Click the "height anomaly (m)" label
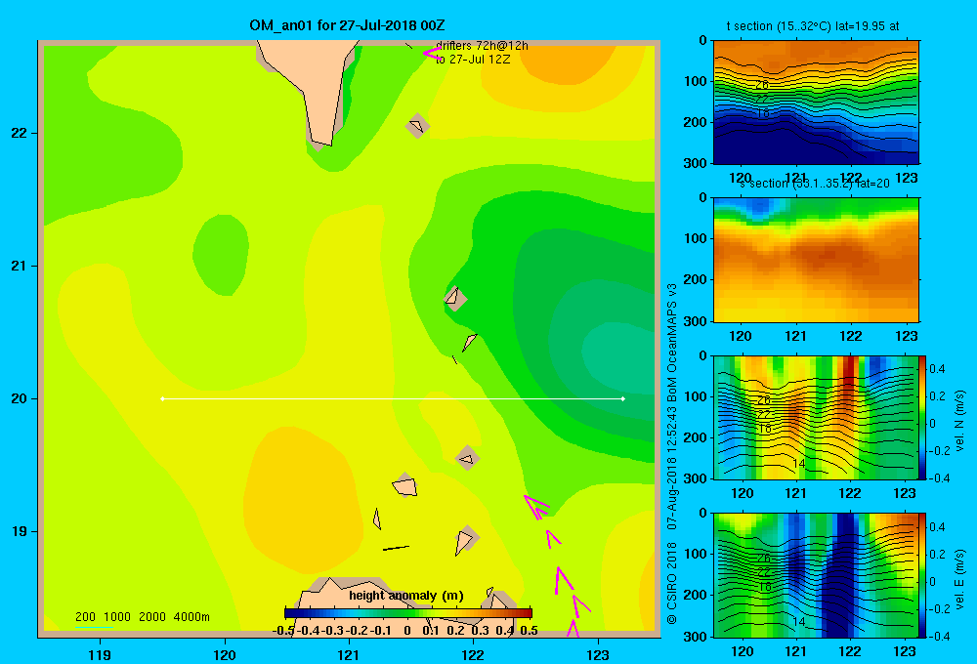This screenshot has width=977, height=664. point(406,596)
